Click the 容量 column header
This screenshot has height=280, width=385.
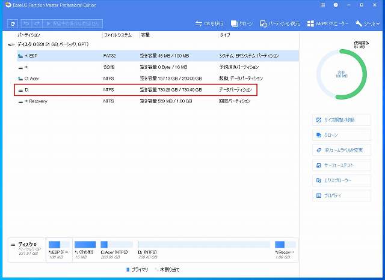[x=145, y=35]
